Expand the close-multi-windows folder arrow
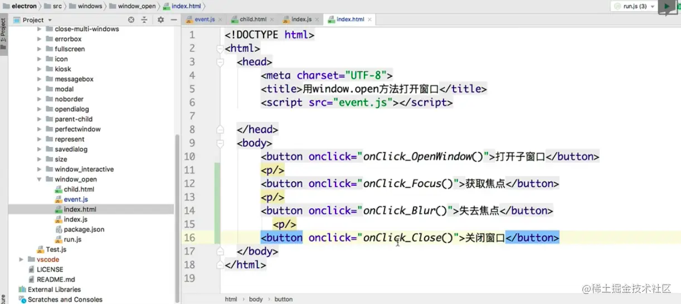The image size is (681, 304). click(40, 29)
